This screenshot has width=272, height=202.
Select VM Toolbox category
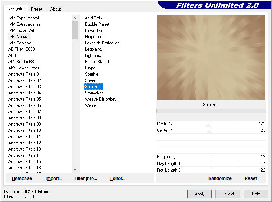click(x=20, y=43)
